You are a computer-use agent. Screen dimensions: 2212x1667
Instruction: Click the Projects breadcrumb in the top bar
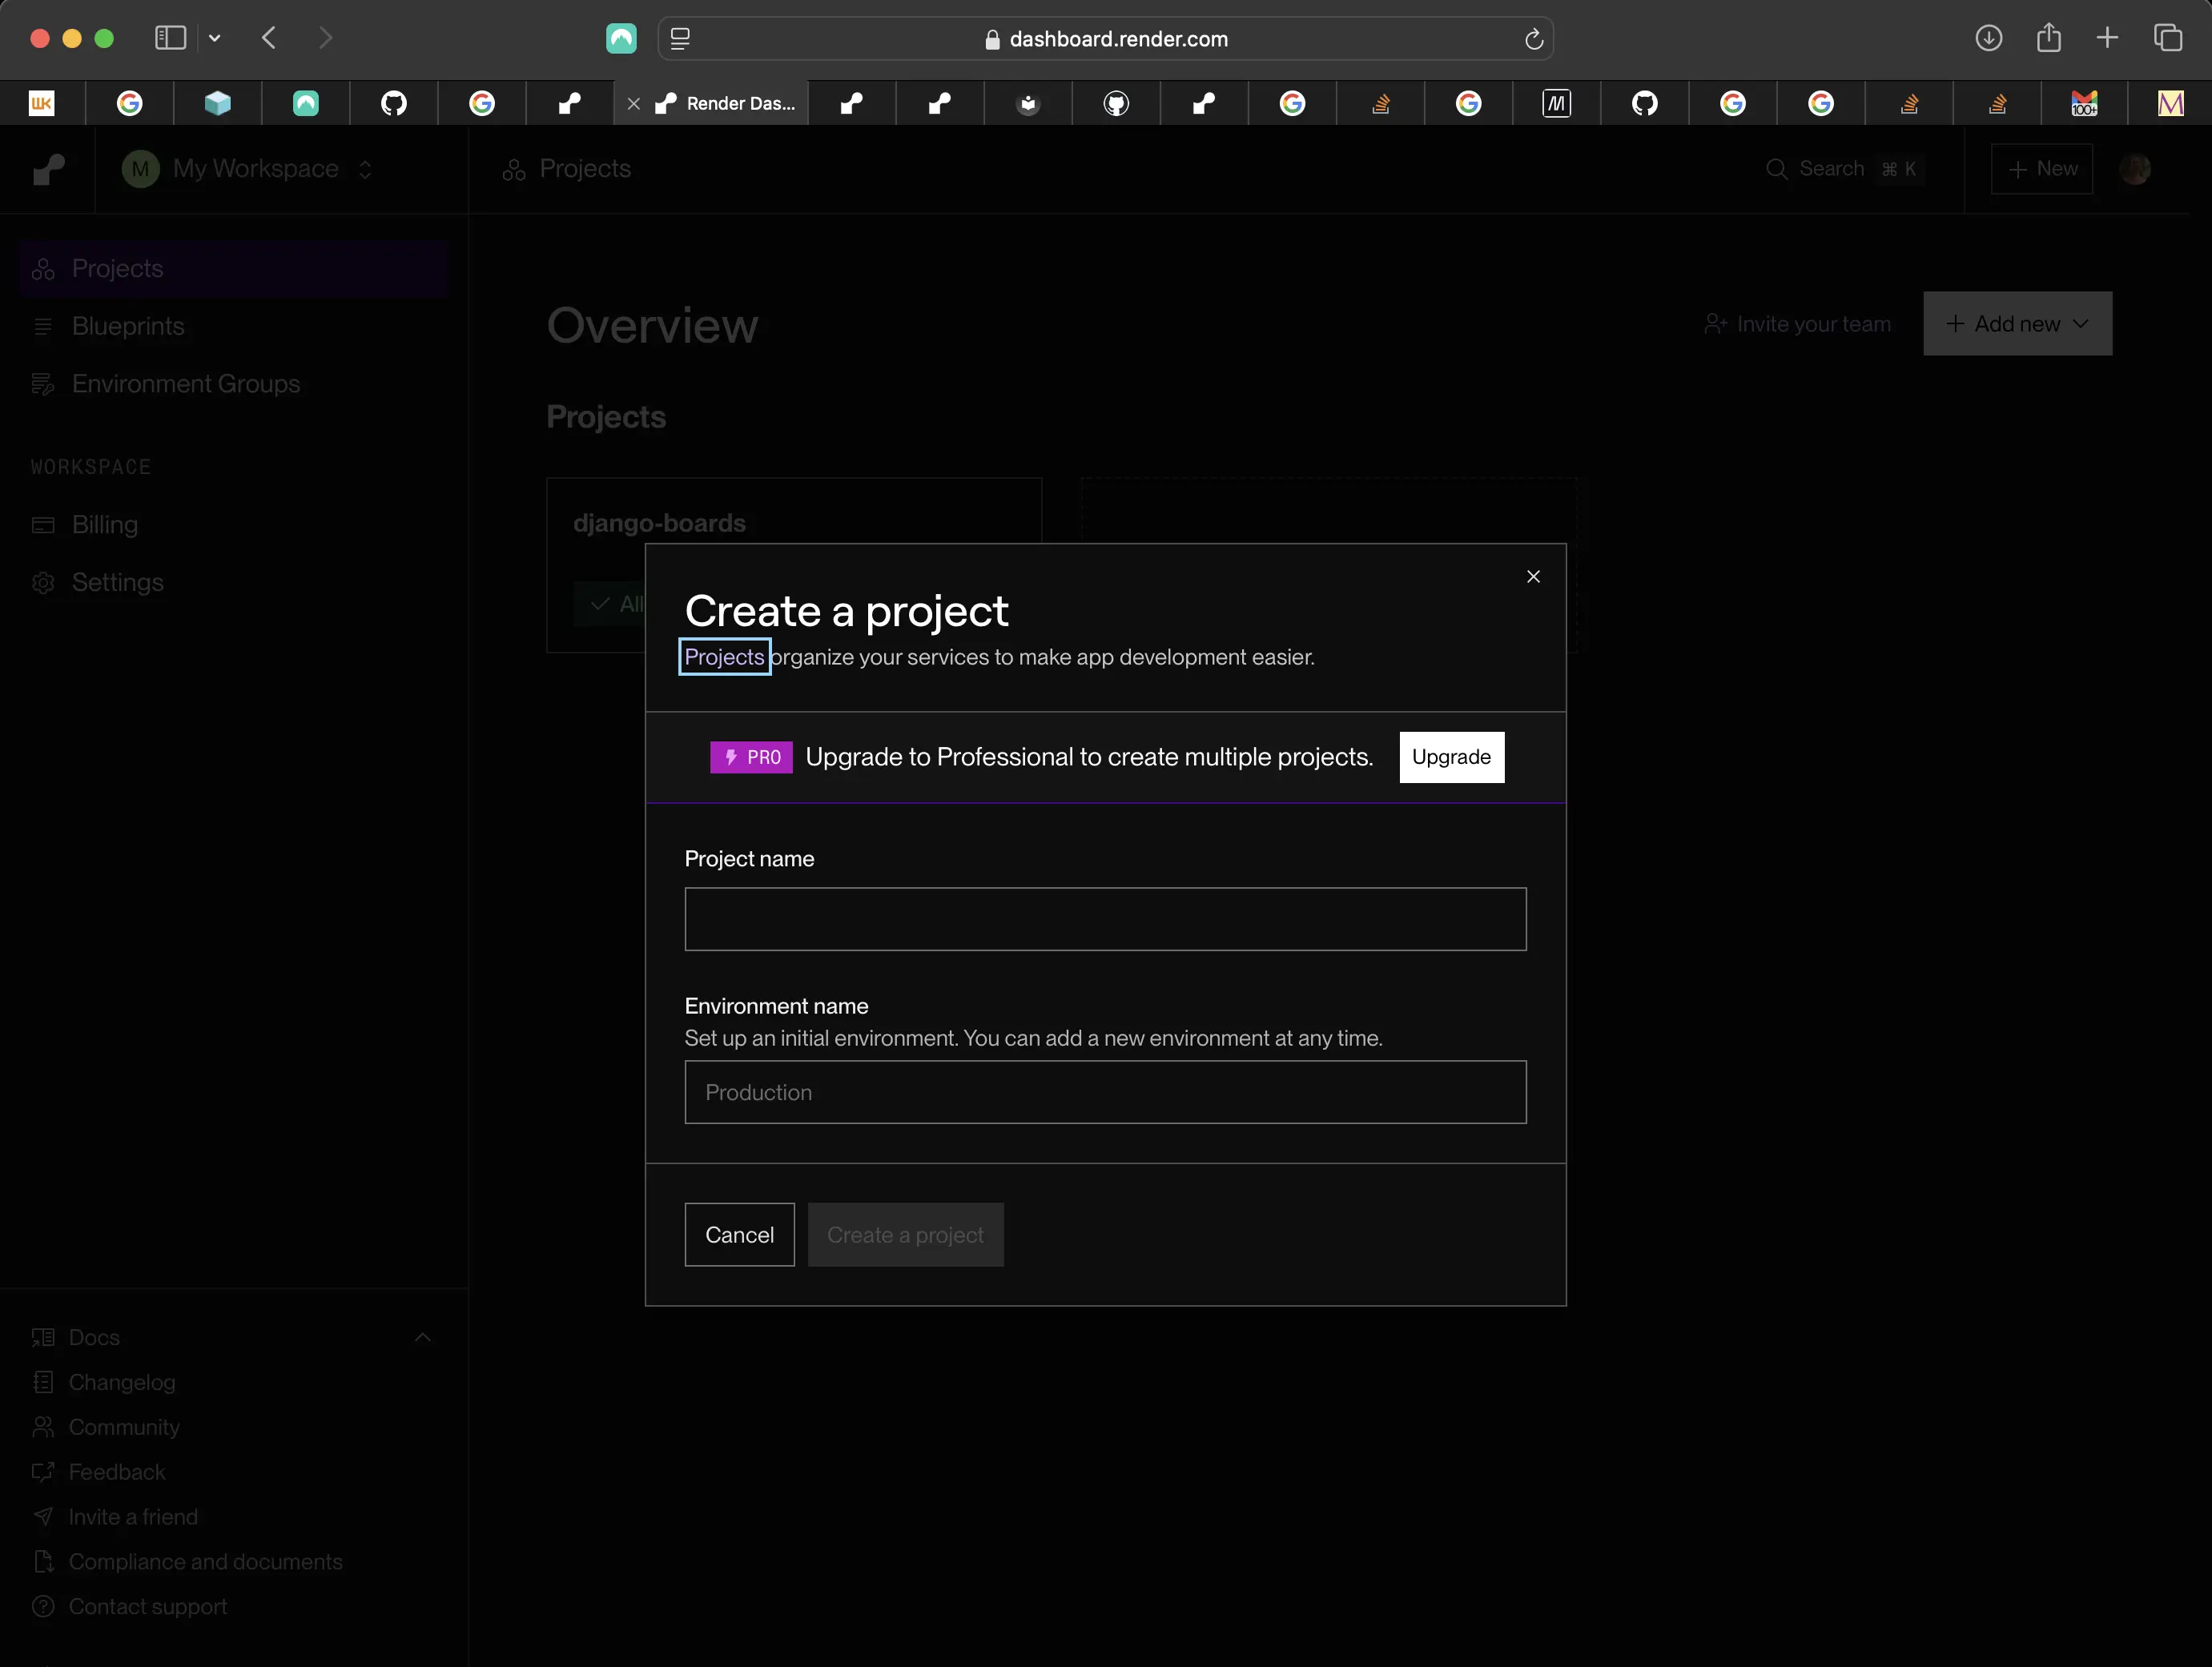567,169
